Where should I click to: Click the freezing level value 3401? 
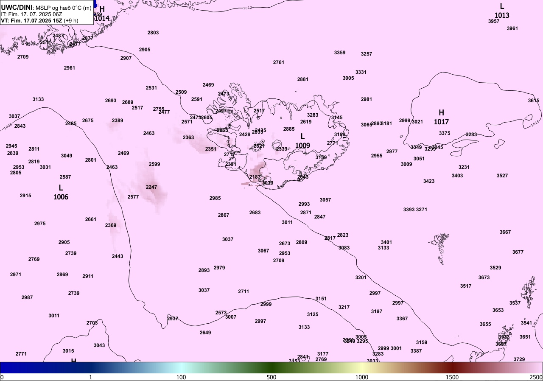[x=386, y=242]
